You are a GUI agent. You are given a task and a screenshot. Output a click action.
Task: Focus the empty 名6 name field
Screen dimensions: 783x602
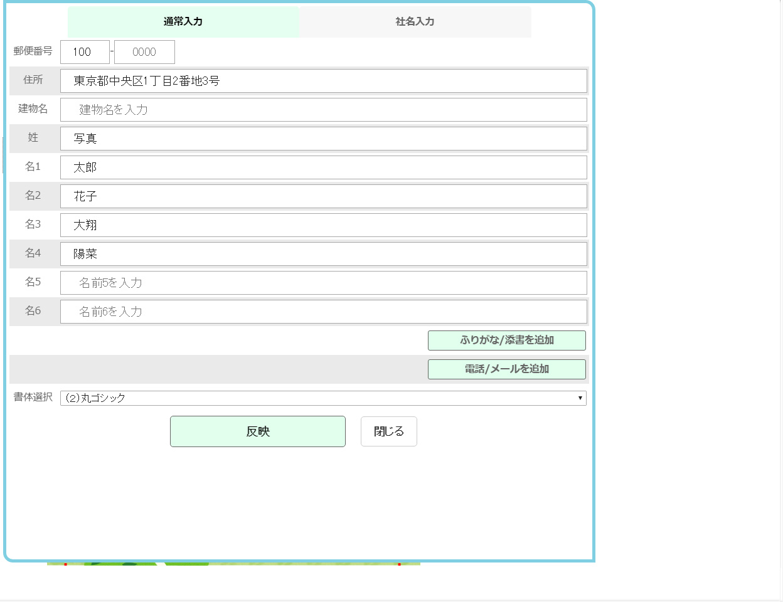pos(323,312)
